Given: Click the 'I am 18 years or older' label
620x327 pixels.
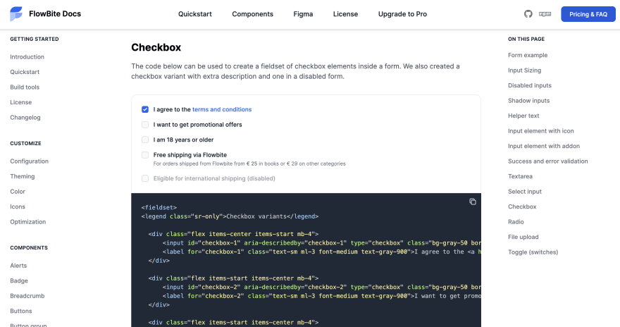Looking at the screenshot, I should [x=183, y=140].
